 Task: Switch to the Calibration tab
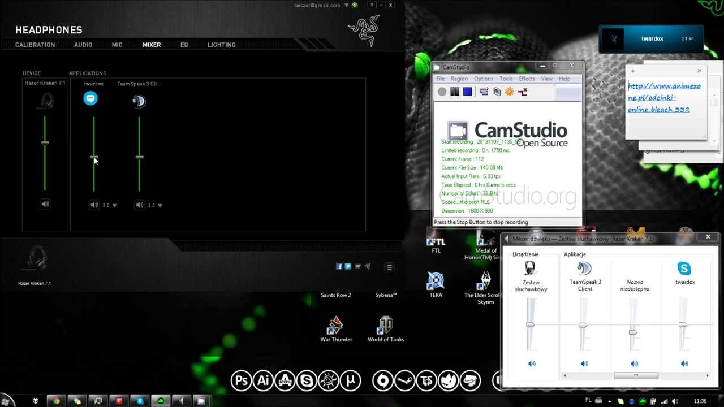35,45
